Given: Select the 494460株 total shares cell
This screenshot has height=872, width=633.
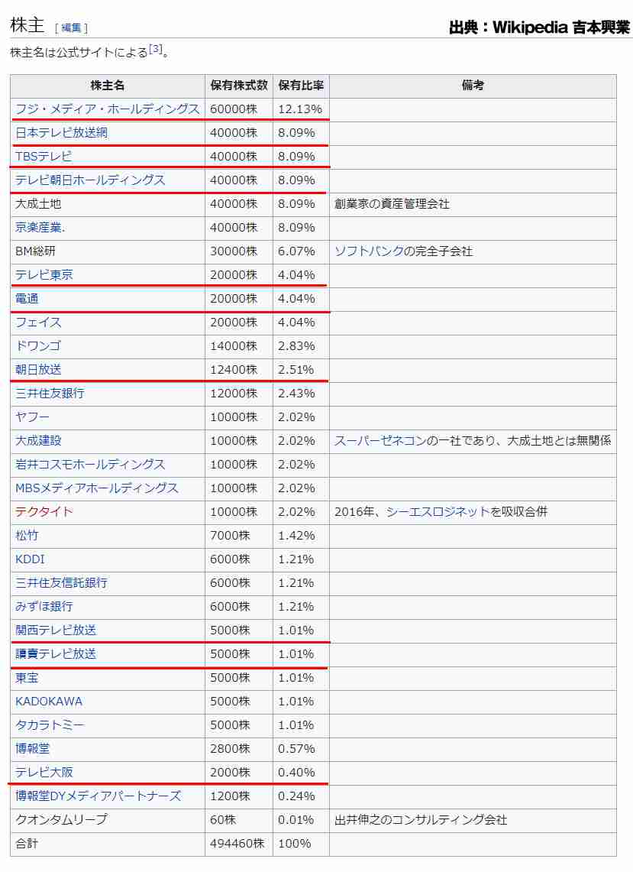Looking at the screenshot, I should [x=239, y=844].
